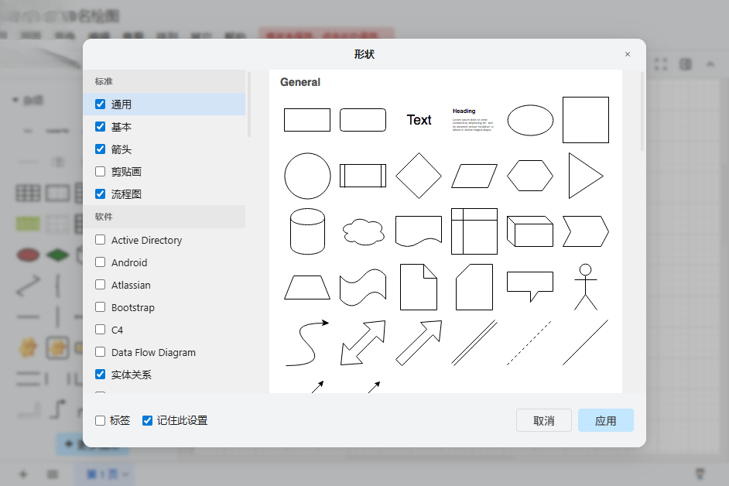Viewport: 729px width, 486px height.
Task: Select the Card shape with cut corner
Action: (x=474, y=287)
